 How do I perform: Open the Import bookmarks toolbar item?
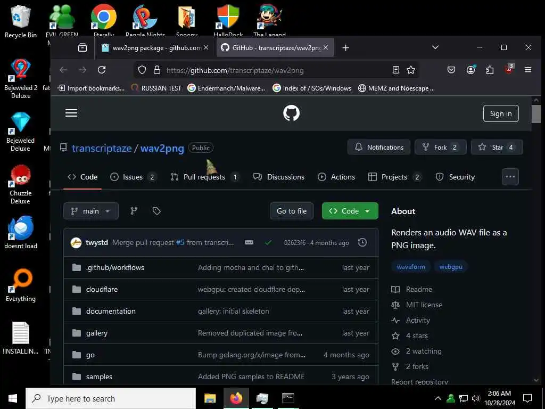tap(90, 88)
